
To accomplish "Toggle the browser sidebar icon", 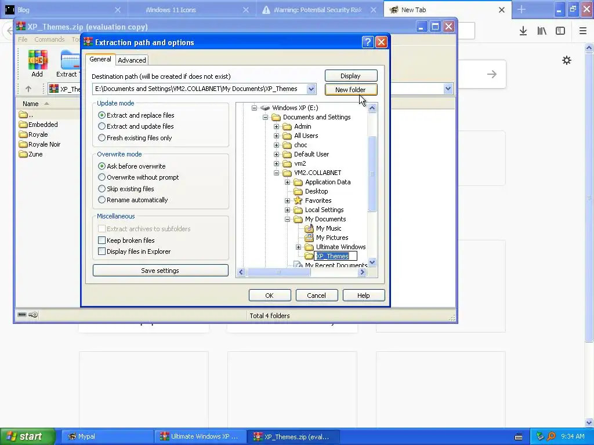I will tap(560, 31).
